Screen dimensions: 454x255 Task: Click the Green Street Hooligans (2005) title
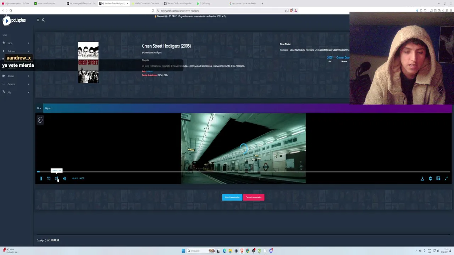click(x=166, y=46)
